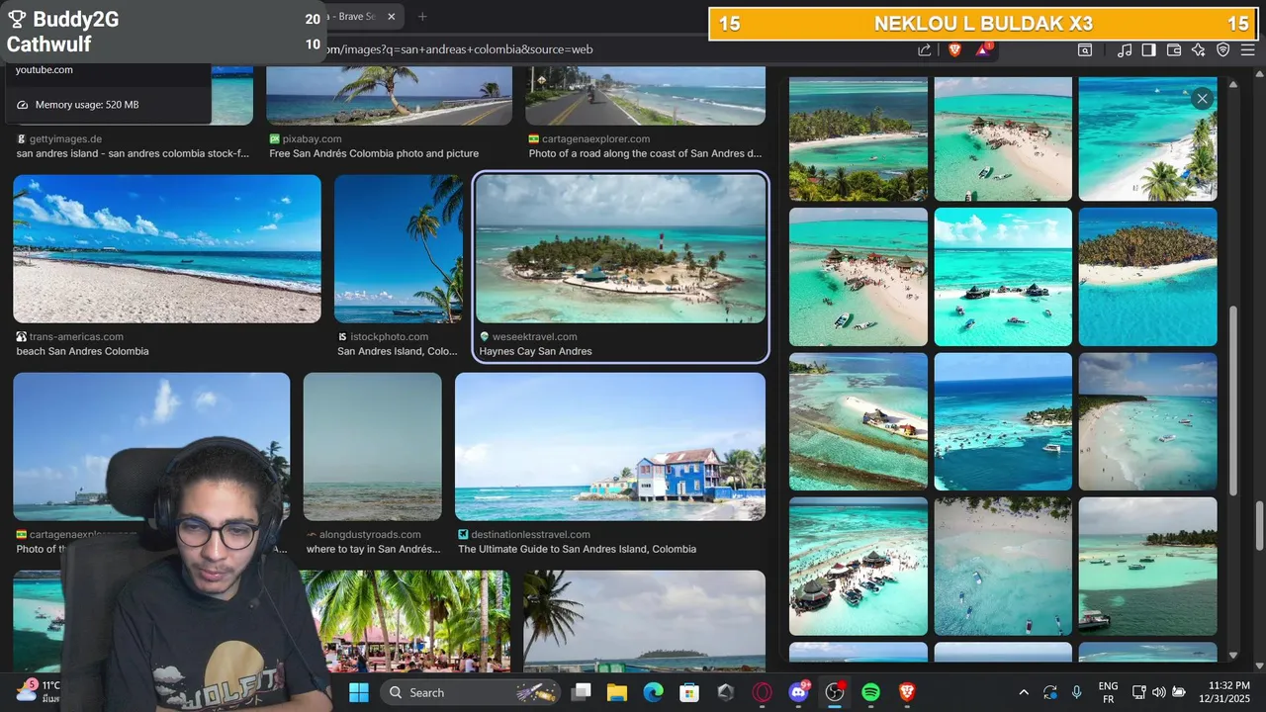The height and width of the screenshot is (712, 1266).
Task: Click the Brave VPN shield icon
Action: [x=1223, y=49]
